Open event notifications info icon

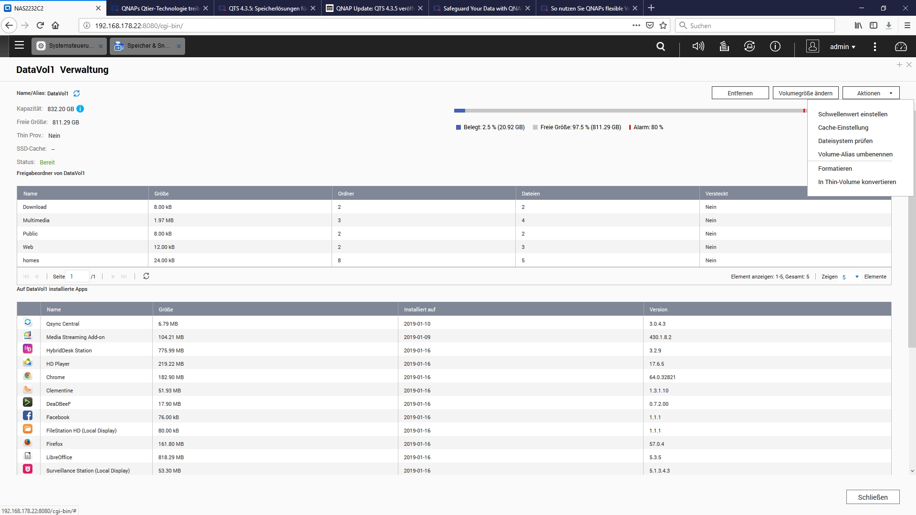click(x=775, y=46)
